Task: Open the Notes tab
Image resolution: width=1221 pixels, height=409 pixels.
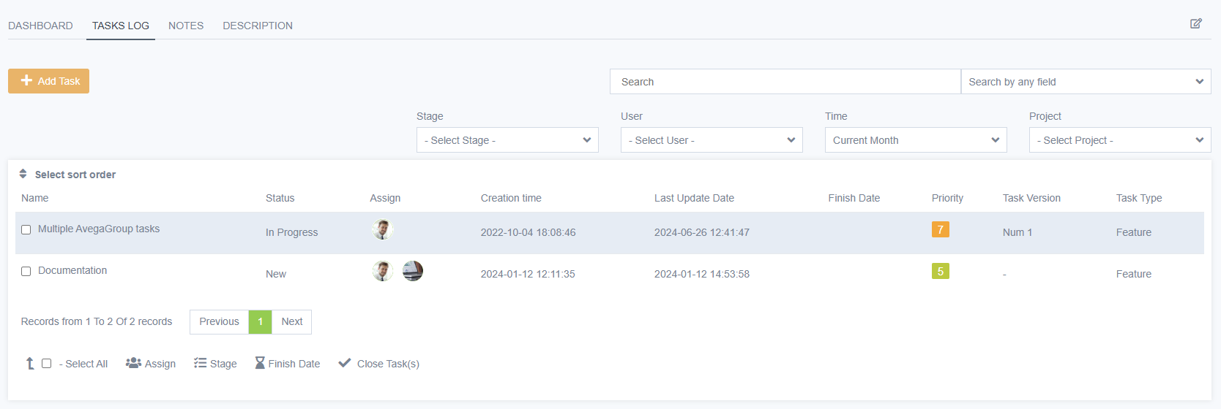Action: [x=186, y=26]
